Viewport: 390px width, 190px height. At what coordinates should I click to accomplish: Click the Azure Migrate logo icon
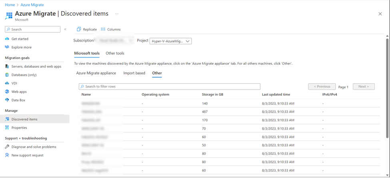coord(9,16)
